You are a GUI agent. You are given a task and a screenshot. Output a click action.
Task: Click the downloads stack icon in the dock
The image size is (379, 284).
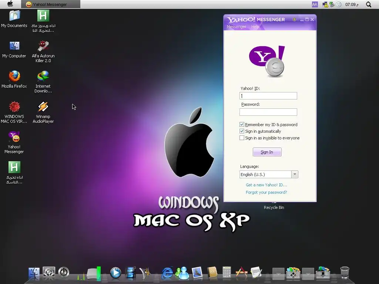(x=323, y=273)
